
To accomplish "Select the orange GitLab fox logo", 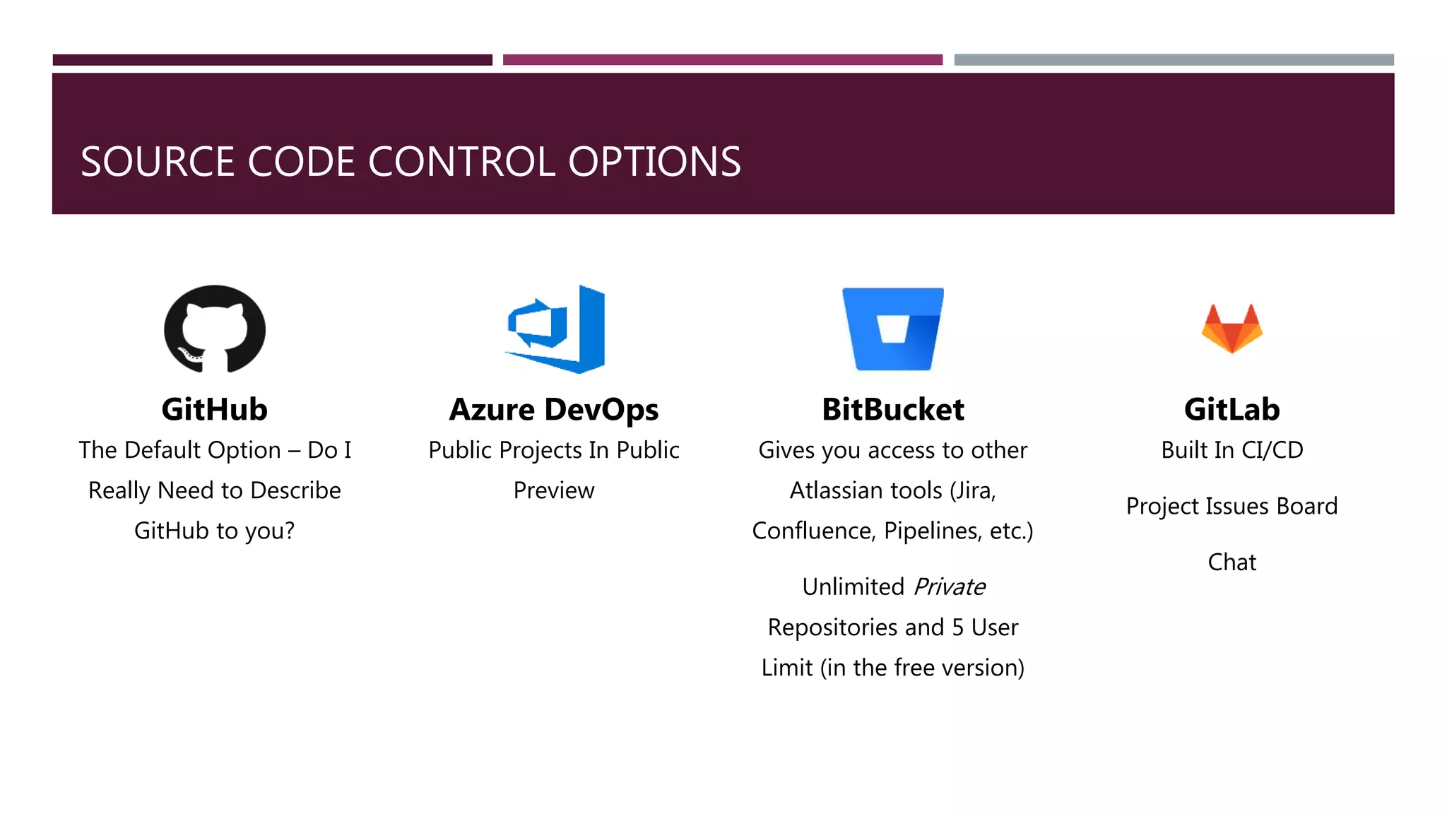I will (x=1232, y=329).
